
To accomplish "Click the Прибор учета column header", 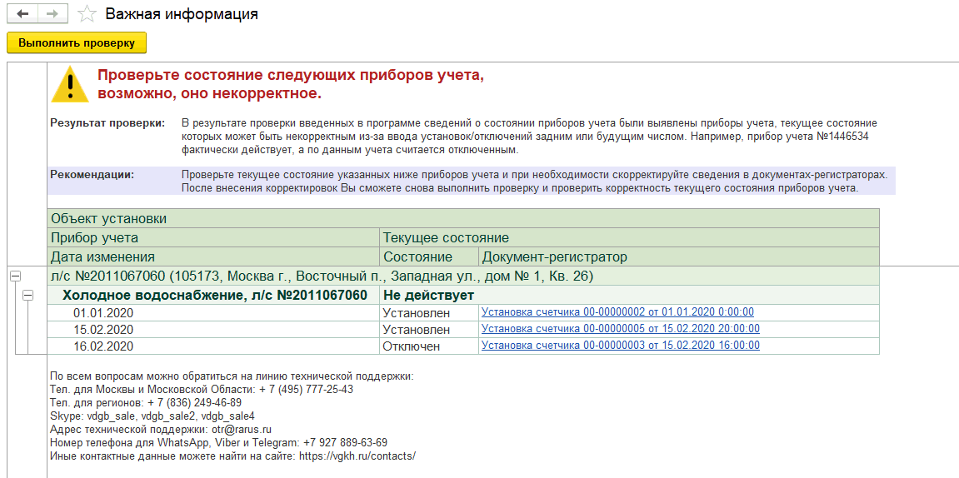I will pyautogui.click(x=213, y=237).
